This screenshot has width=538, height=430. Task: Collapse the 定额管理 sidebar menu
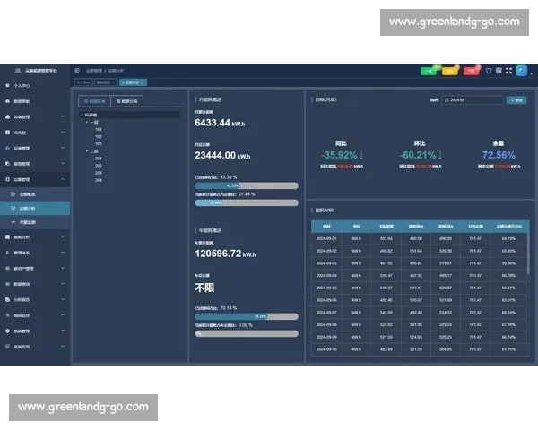[36, 178]
